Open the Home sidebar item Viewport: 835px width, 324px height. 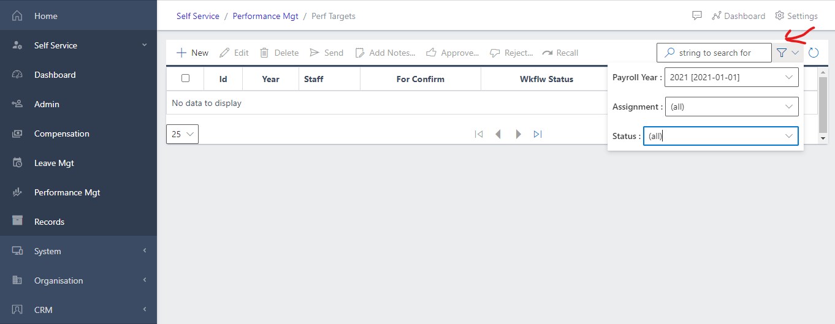pos(78,16)
